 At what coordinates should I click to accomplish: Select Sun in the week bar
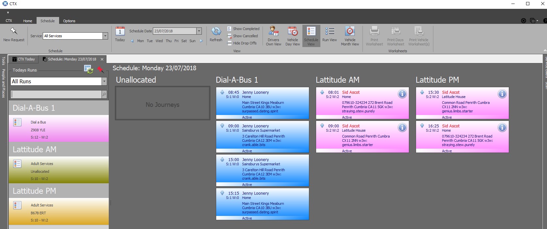click(x=192, y=41)
